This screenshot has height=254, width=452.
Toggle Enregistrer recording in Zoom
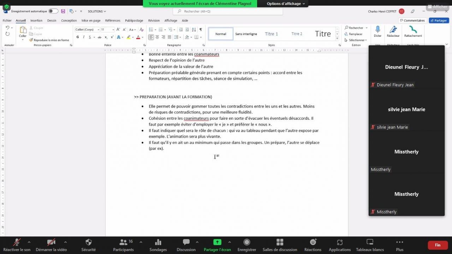point(247,245)
